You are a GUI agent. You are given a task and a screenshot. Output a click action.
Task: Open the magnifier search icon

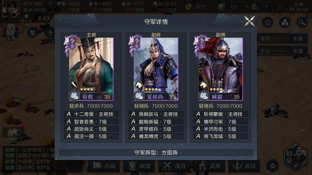click(x=302, y=22)
